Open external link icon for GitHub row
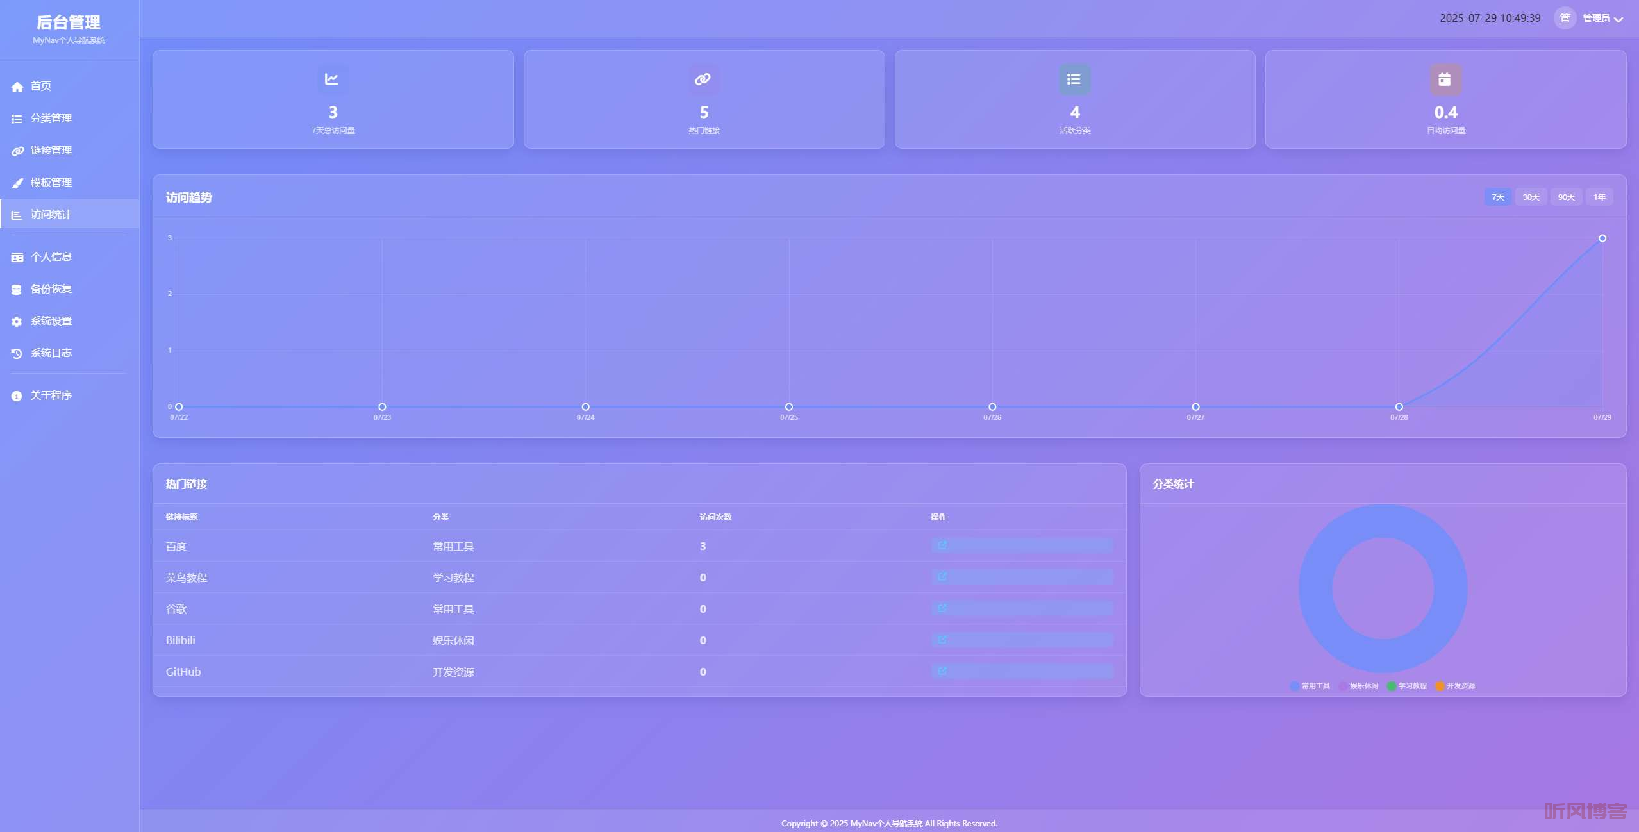Image resolution: width=1639 pixels, height=832 pixels. pyautogui.click(x=942, y=671)
